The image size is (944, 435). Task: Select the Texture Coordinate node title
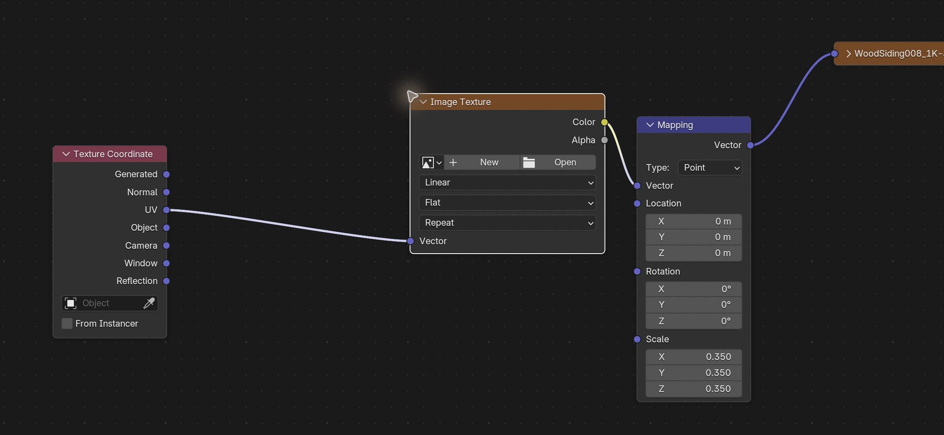(113, 154)
